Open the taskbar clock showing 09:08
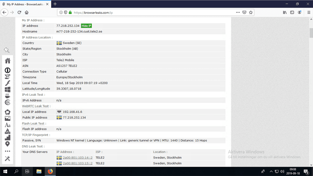Image resolution: width=313 pixels, height=176 pixels. tap(293, 171)
